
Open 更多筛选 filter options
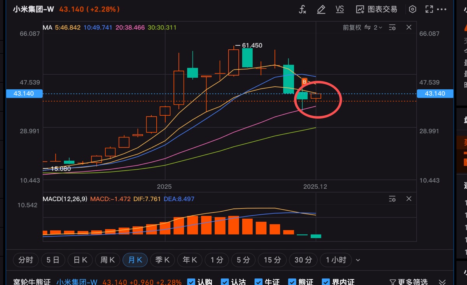click(408, 282)
